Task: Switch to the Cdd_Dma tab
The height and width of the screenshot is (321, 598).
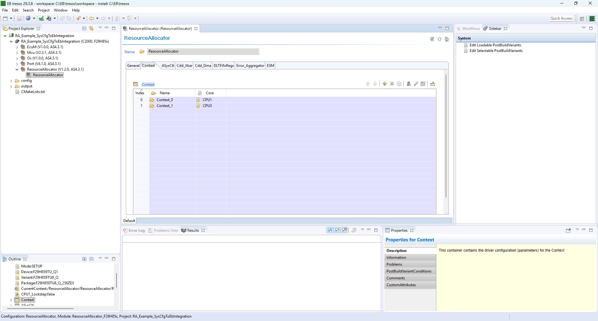Action: [203, 66]
